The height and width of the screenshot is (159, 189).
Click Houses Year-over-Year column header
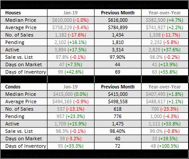point(165,13)
